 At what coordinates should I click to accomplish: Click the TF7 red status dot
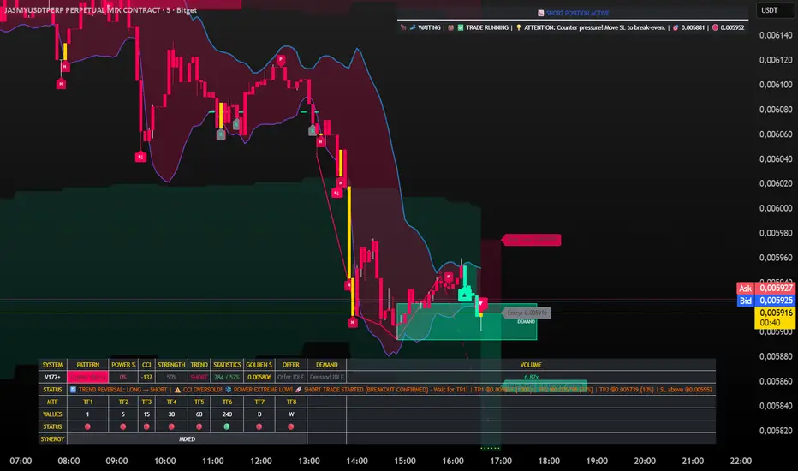(x=259, y=426)
